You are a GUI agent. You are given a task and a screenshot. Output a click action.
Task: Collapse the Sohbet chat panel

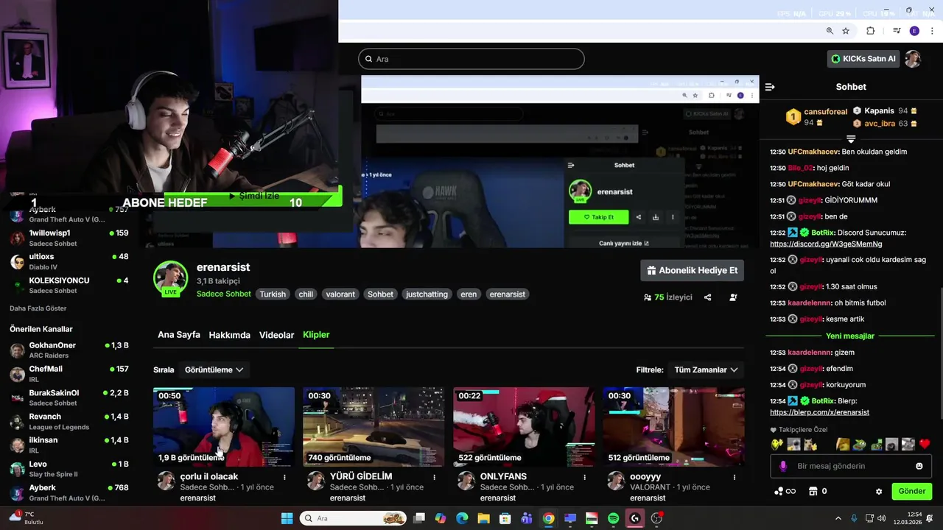tap(770, 87)
